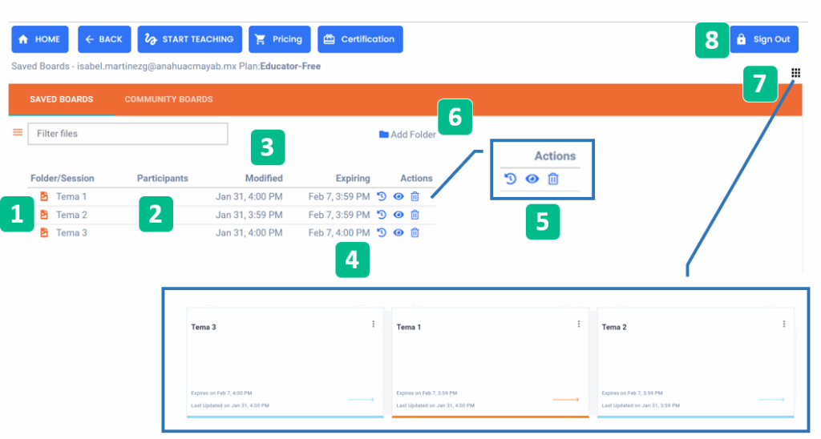The image size is (821, 439).
Task: Open the grid view icon below Sign Out
Action: (795, 73)
